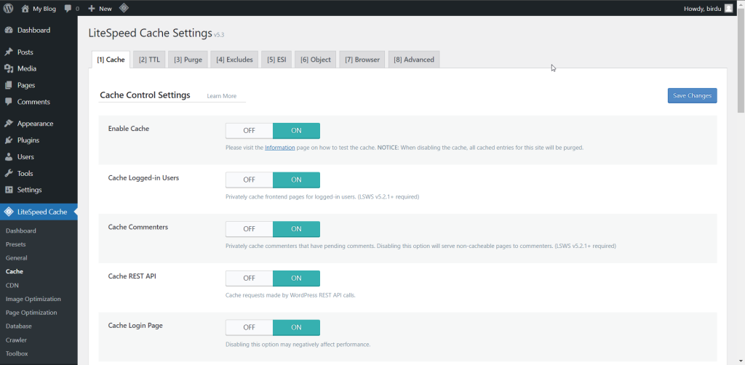
Task: Click the Posts pin icon
Action: (x=9, y=52)
